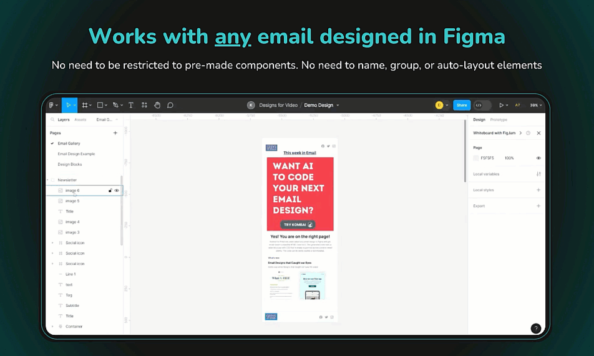The height and width of the screenshot is (356, 594).
Task: Select the Subtitle layer
Action: [72, 305]
